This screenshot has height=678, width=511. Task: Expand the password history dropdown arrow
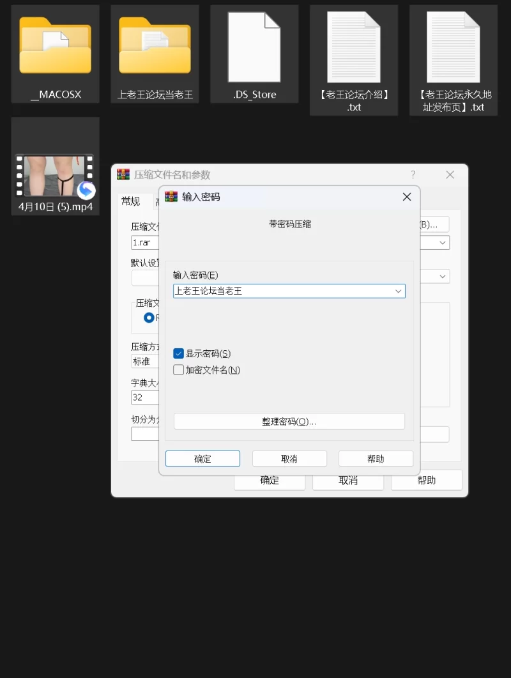click(x=399, y=291)
